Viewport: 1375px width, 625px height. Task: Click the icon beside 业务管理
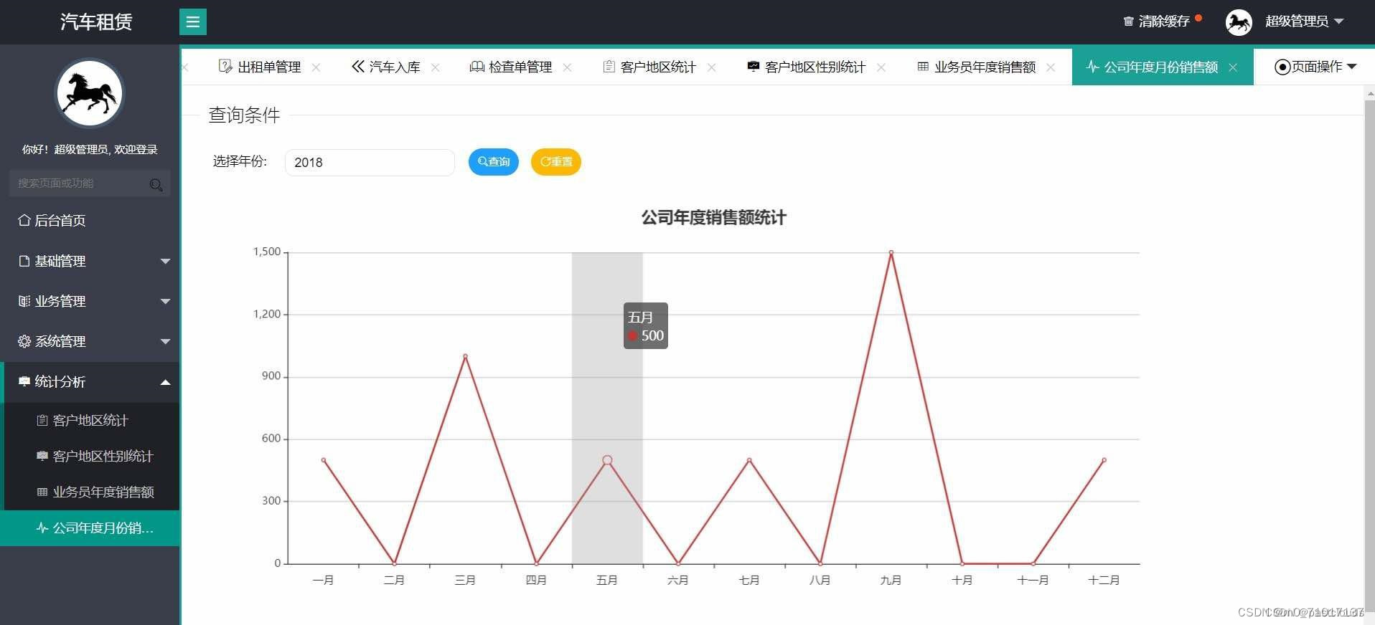point(24,301)
